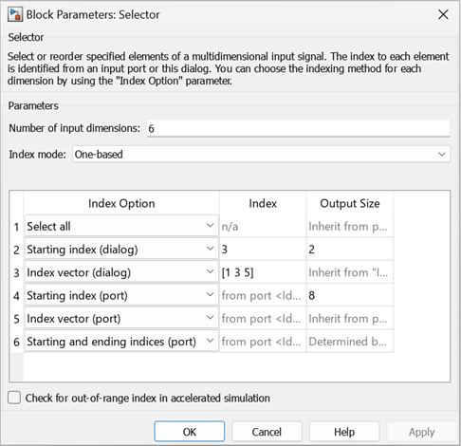Edit output size 2 in row 2

click(350, 250)
